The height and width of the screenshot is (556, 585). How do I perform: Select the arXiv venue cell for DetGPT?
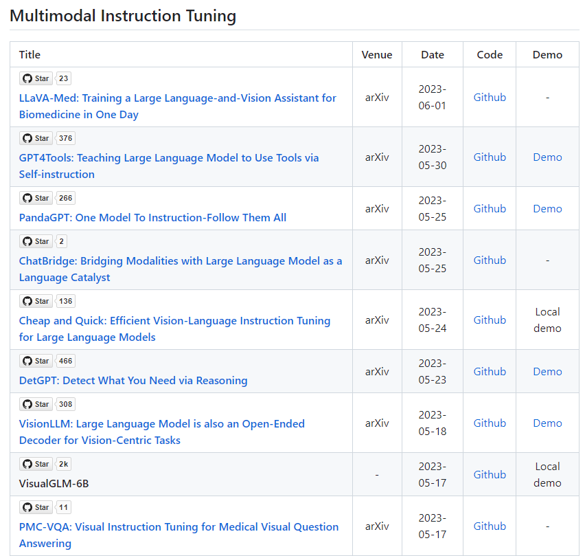(x=377, y=372)
